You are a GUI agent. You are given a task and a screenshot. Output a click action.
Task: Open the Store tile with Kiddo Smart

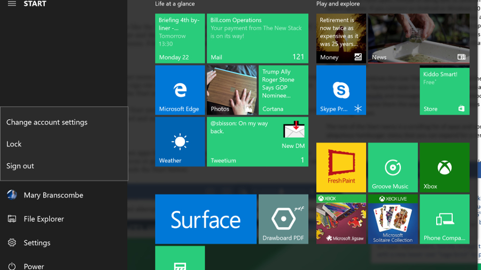click(445, 91)
